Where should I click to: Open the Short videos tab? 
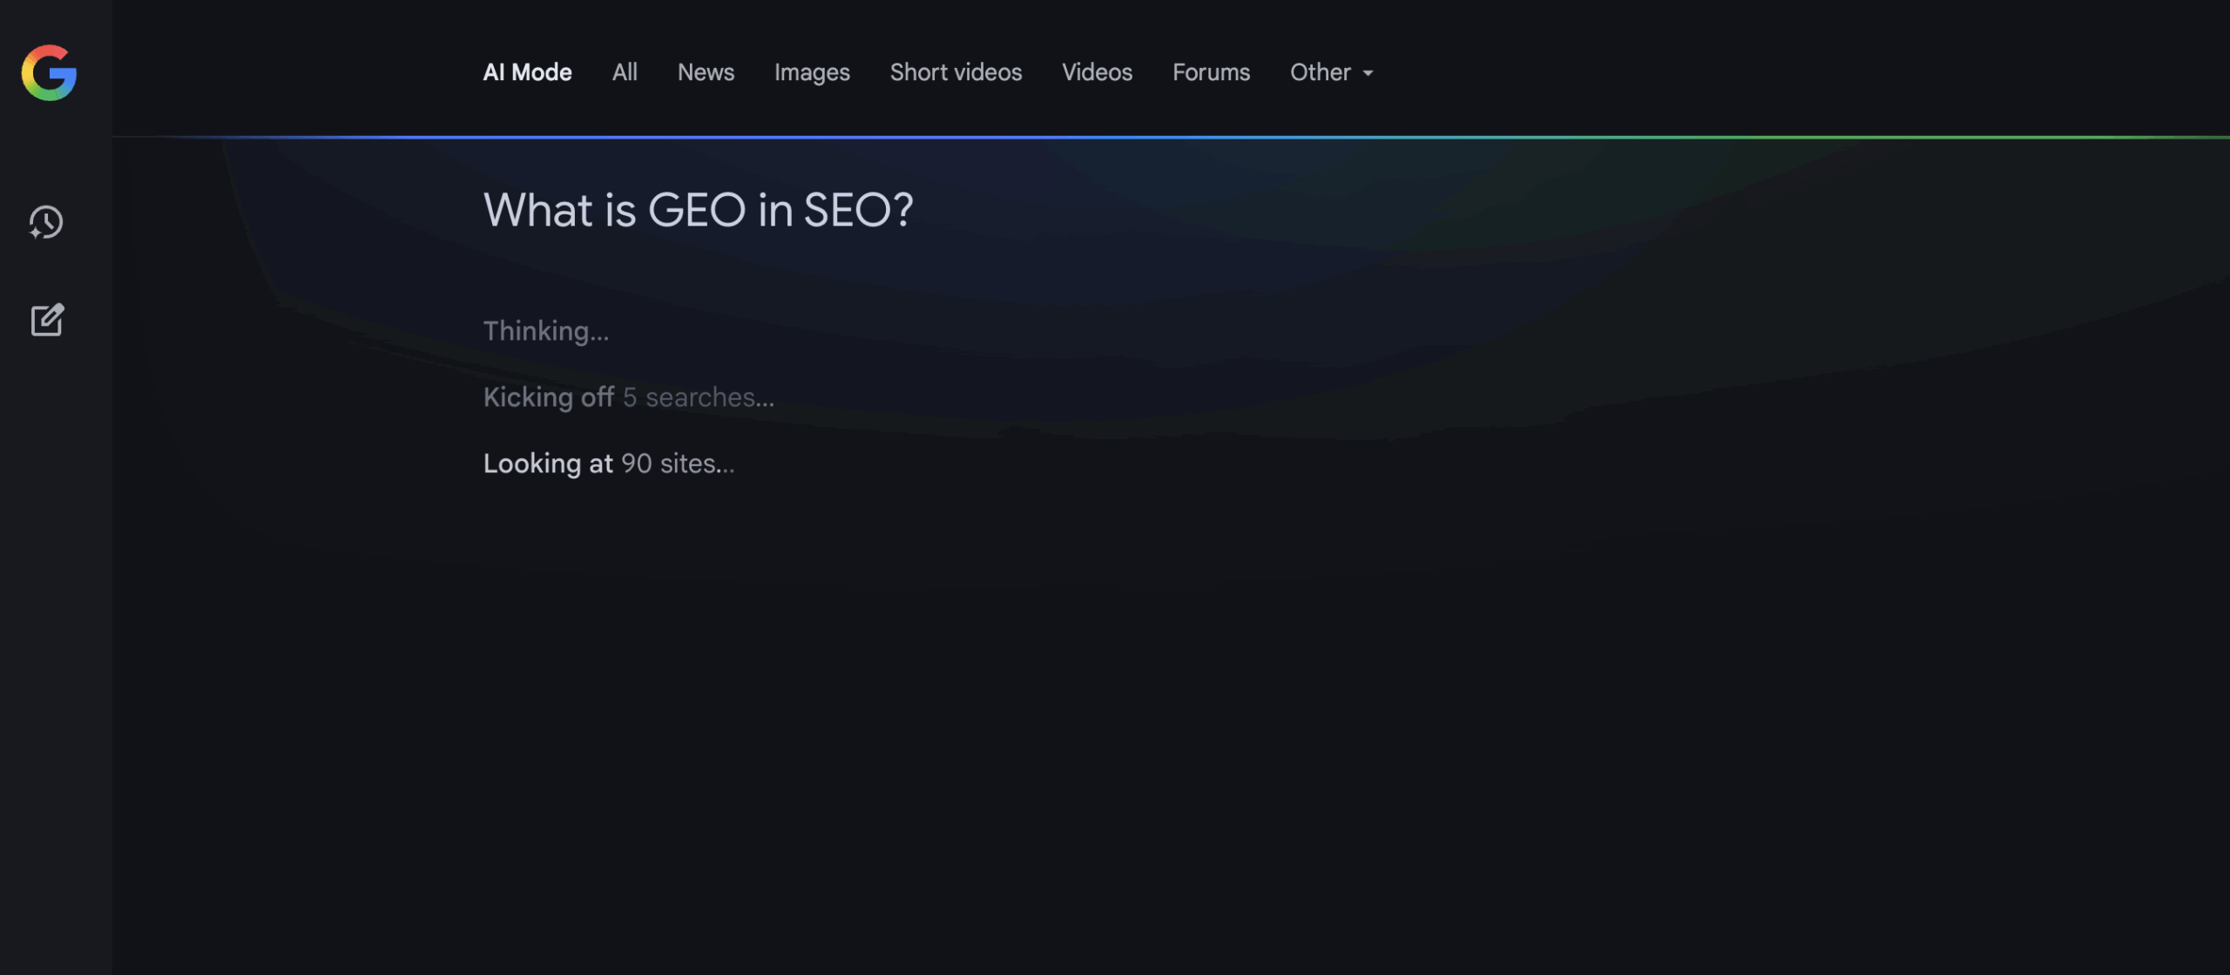pos(956,72)
